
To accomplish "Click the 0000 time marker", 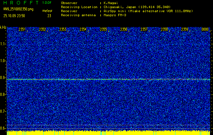I will click(x=205, y=30).
